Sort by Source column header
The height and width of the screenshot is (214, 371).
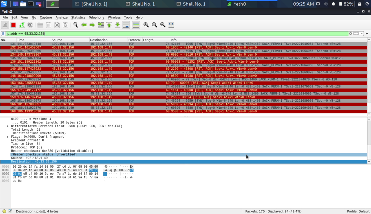point(70,40)
